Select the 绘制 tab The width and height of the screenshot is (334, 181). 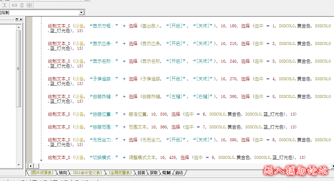166,173
